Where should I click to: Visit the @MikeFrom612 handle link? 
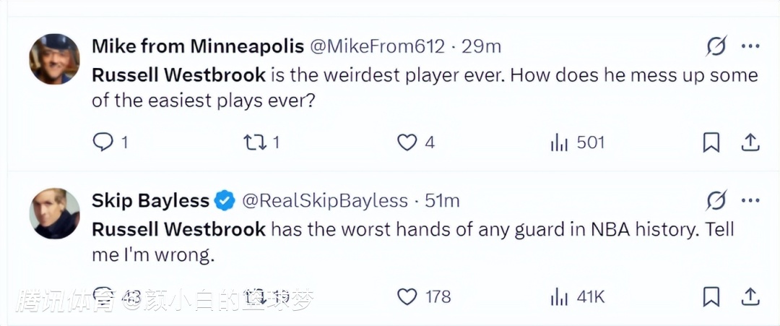click(377, 47)
